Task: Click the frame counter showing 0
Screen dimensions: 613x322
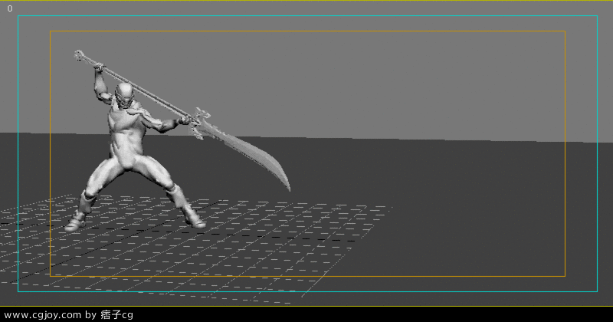Action: [10, 8]
